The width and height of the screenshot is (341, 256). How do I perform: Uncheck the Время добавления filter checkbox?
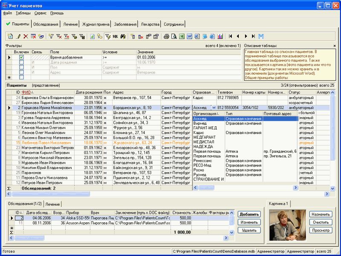[21, 57]
